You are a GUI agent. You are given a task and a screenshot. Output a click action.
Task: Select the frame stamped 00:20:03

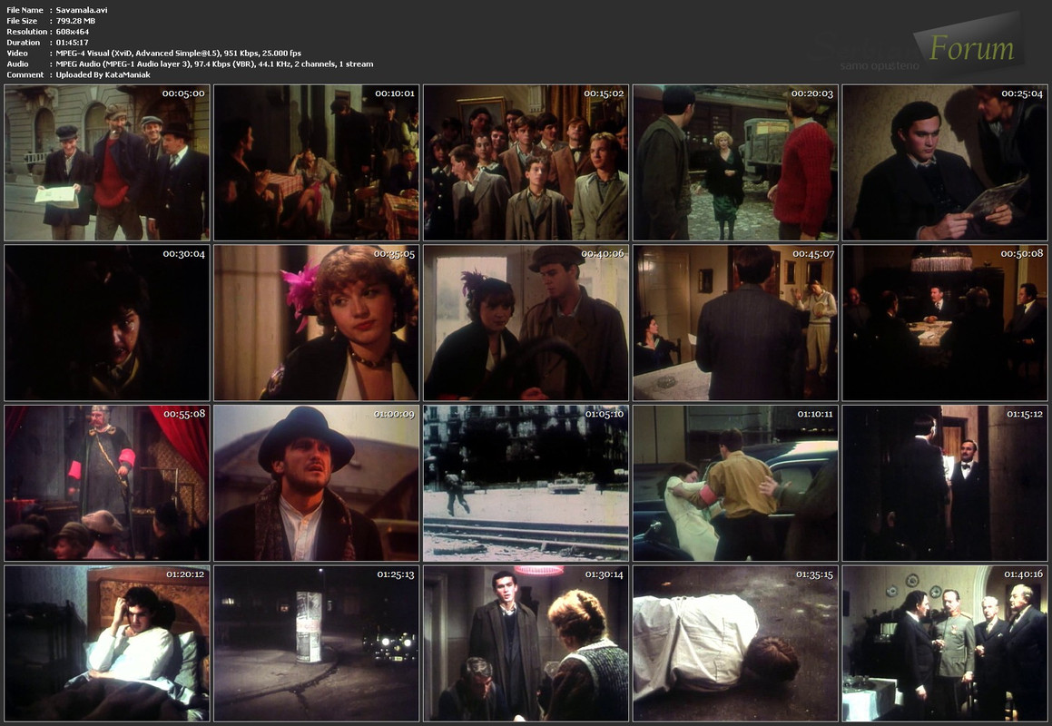735,162
